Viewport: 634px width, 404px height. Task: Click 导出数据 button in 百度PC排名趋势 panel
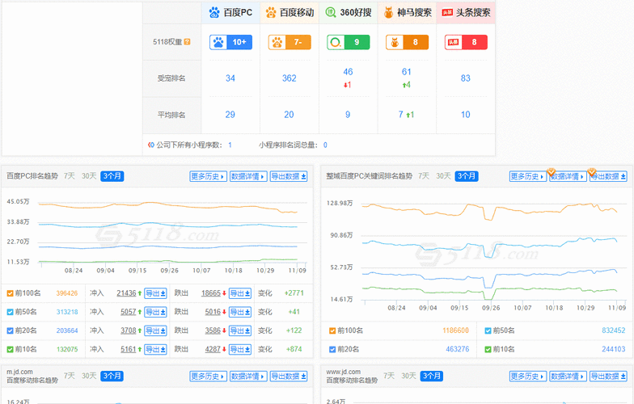tap(289, 176)
